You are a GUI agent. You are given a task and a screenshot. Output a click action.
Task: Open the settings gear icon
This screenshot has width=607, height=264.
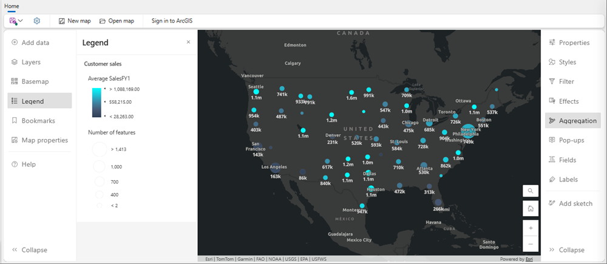coord(37,21)
